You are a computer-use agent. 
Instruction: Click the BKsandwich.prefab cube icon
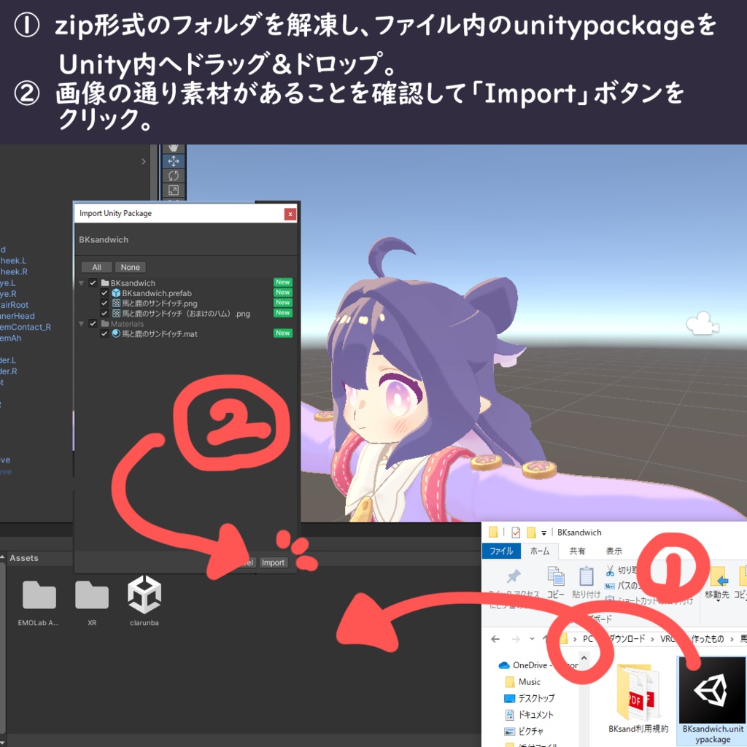tap(116, 293)
